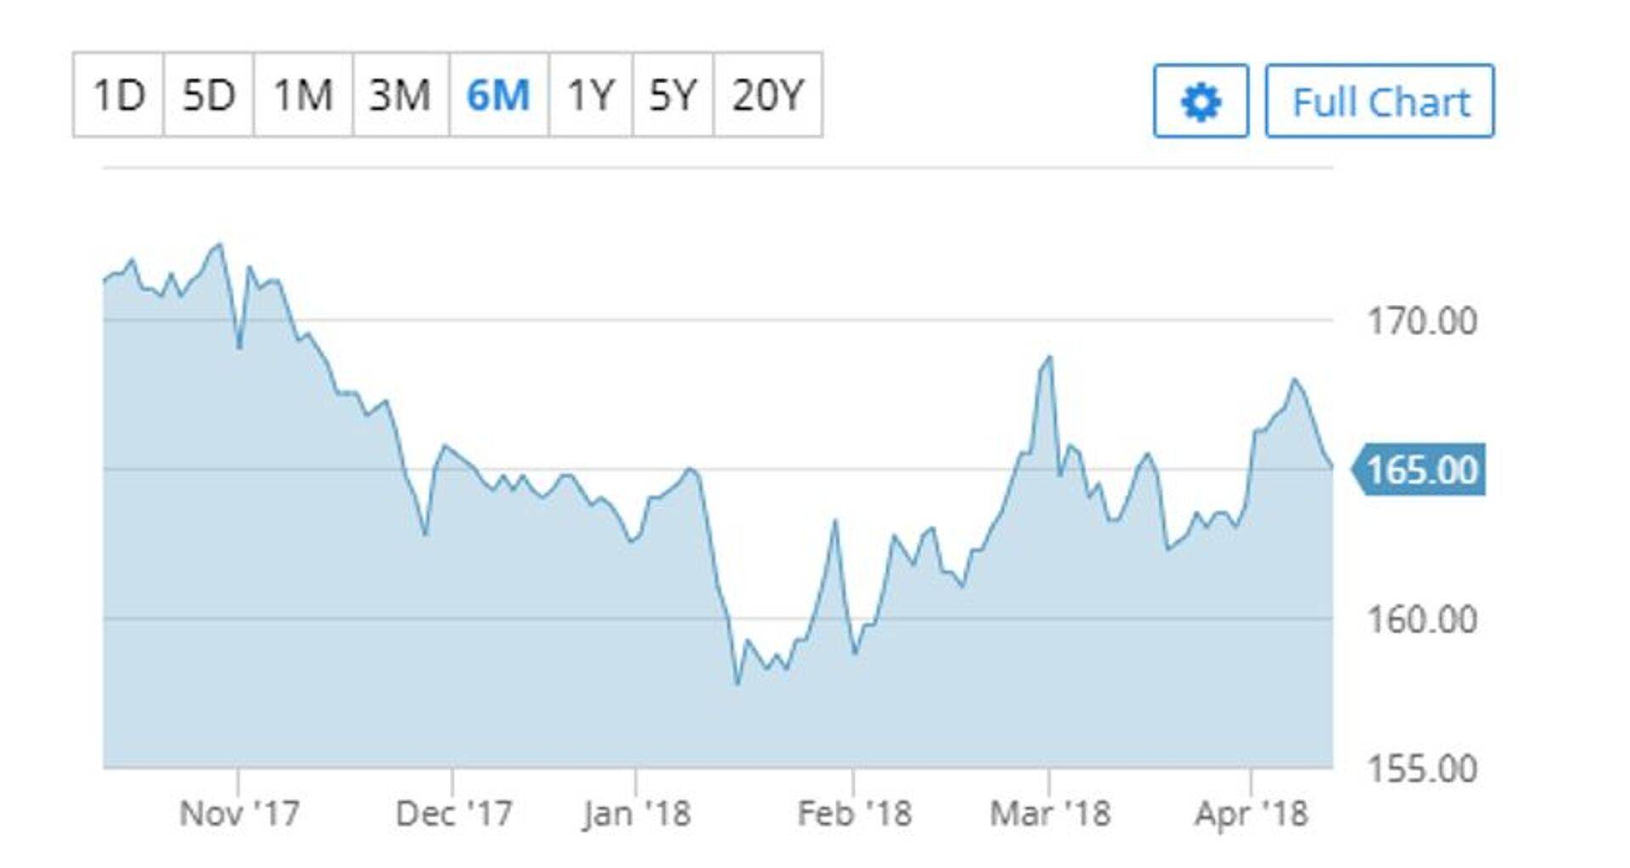Select the 1D time range
Viewport: 1630px width, 868px height.
point(118,94)
